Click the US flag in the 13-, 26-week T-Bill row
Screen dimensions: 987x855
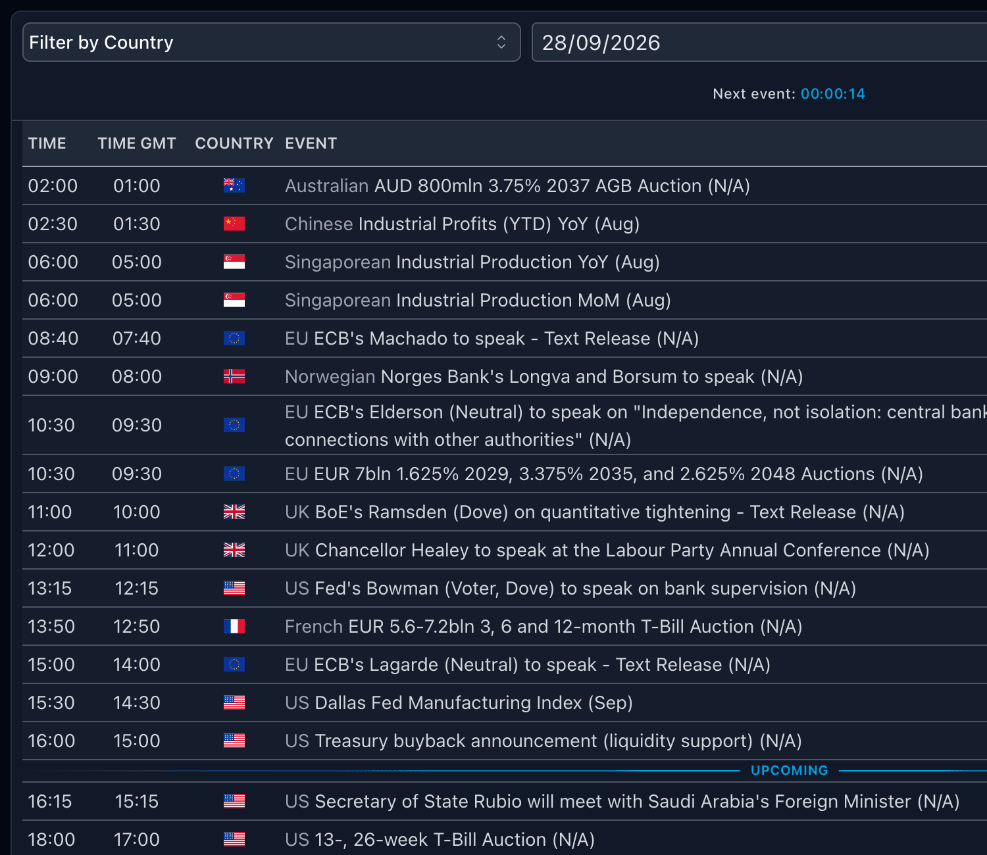pyautogui.click(x=234, y=839)
